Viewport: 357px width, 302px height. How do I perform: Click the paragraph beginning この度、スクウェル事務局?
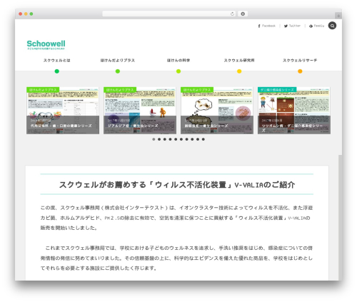176,218
